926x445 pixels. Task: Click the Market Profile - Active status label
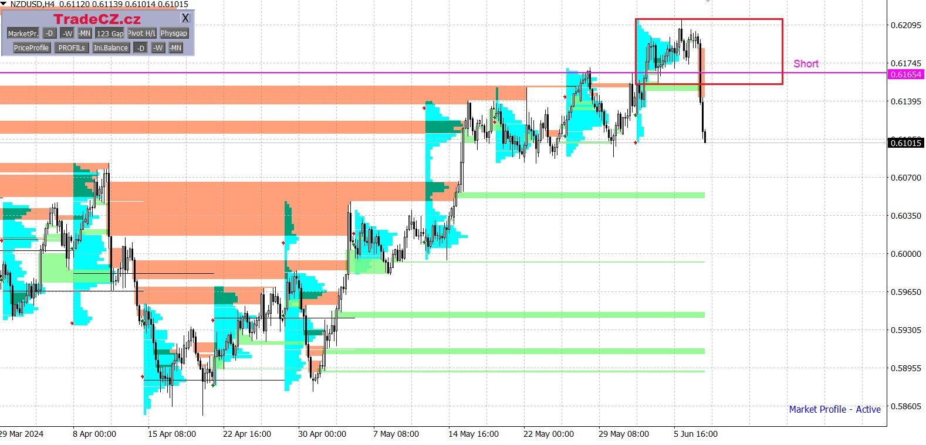[x=834, y=409]
